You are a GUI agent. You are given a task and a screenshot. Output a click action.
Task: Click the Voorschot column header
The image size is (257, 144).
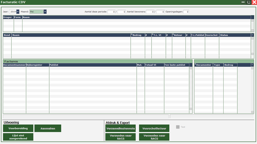pyautogui.click(x=212, y=35)
